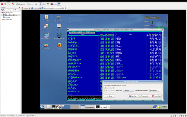Toggle the console view icon after Unity
Viewport: 187px width, 117px height.
pos(59,4)
